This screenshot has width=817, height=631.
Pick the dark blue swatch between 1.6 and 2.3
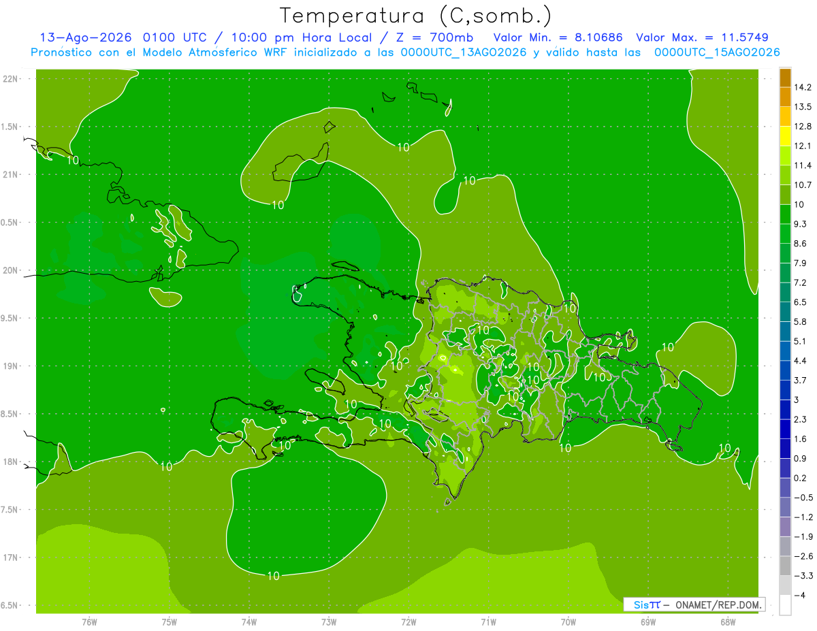[785, 429]
